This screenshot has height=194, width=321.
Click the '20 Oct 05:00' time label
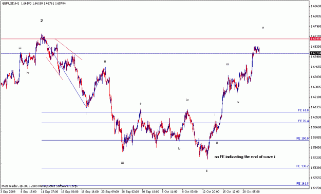pyautogui.click(x=251, y=192)
